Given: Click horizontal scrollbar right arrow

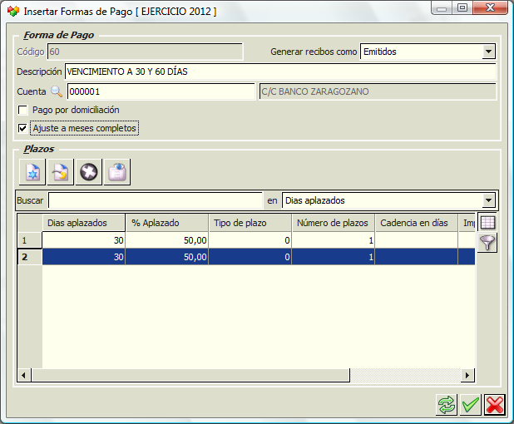Looking at the screenshot, I should (467, 375).
